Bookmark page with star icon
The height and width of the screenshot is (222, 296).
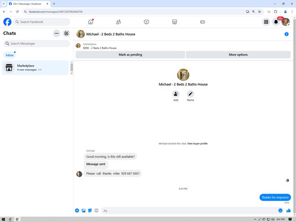[259, 12]
